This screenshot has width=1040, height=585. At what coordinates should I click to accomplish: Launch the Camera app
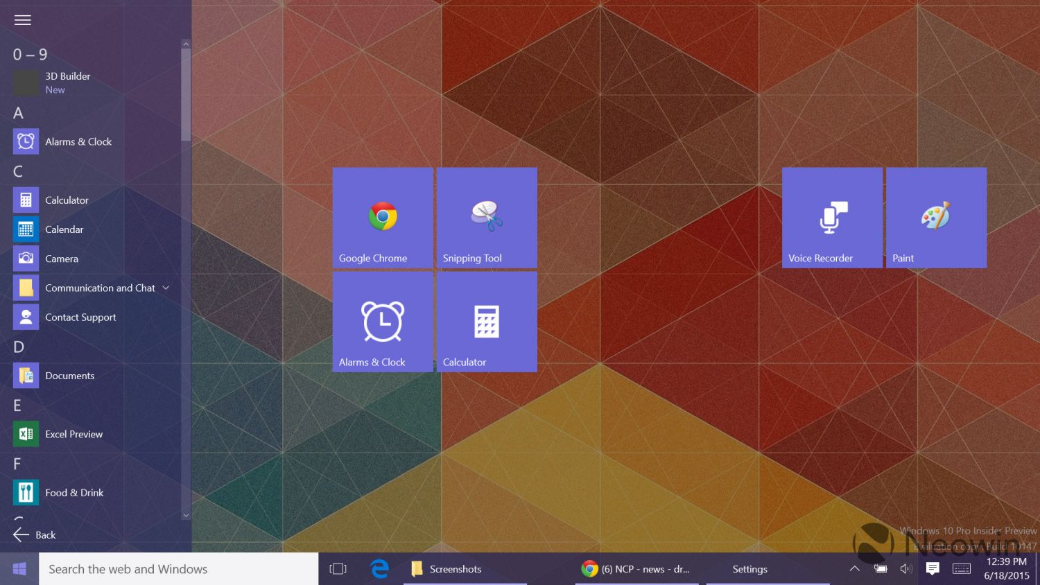(x=46, y=259)
